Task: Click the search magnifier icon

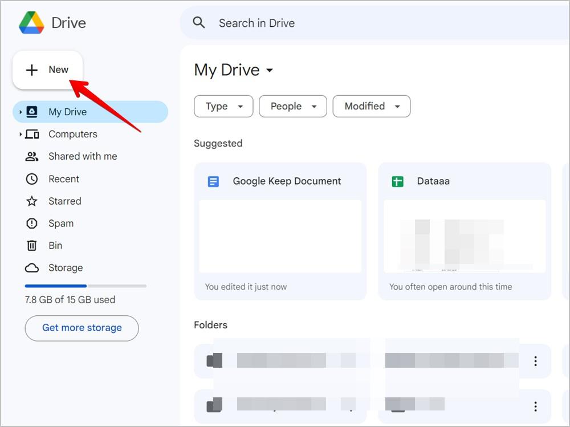Action: pyautogui.click(x=198, y=23)
